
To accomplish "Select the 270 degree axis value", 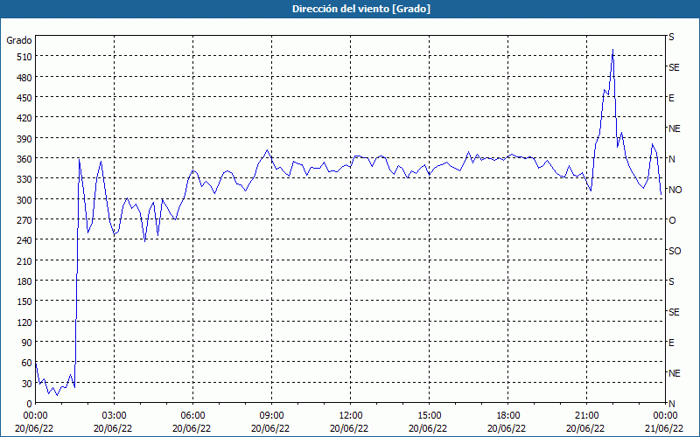I will click(24, 220).
